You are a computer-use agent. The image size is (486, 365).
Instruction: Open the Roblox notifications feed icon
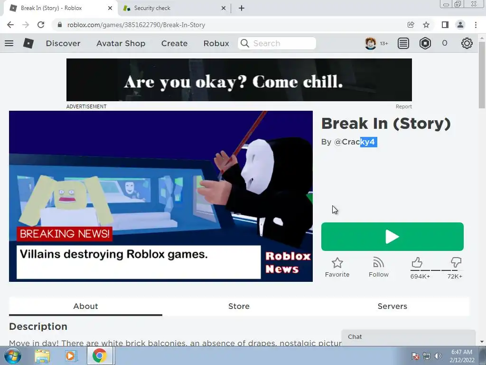coord(403,43)
